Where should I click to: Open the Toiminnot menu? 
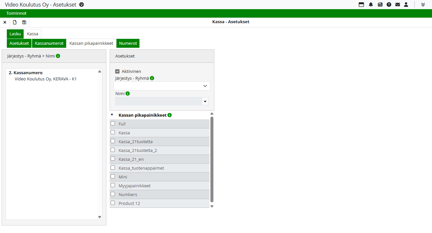click(16, 13)
